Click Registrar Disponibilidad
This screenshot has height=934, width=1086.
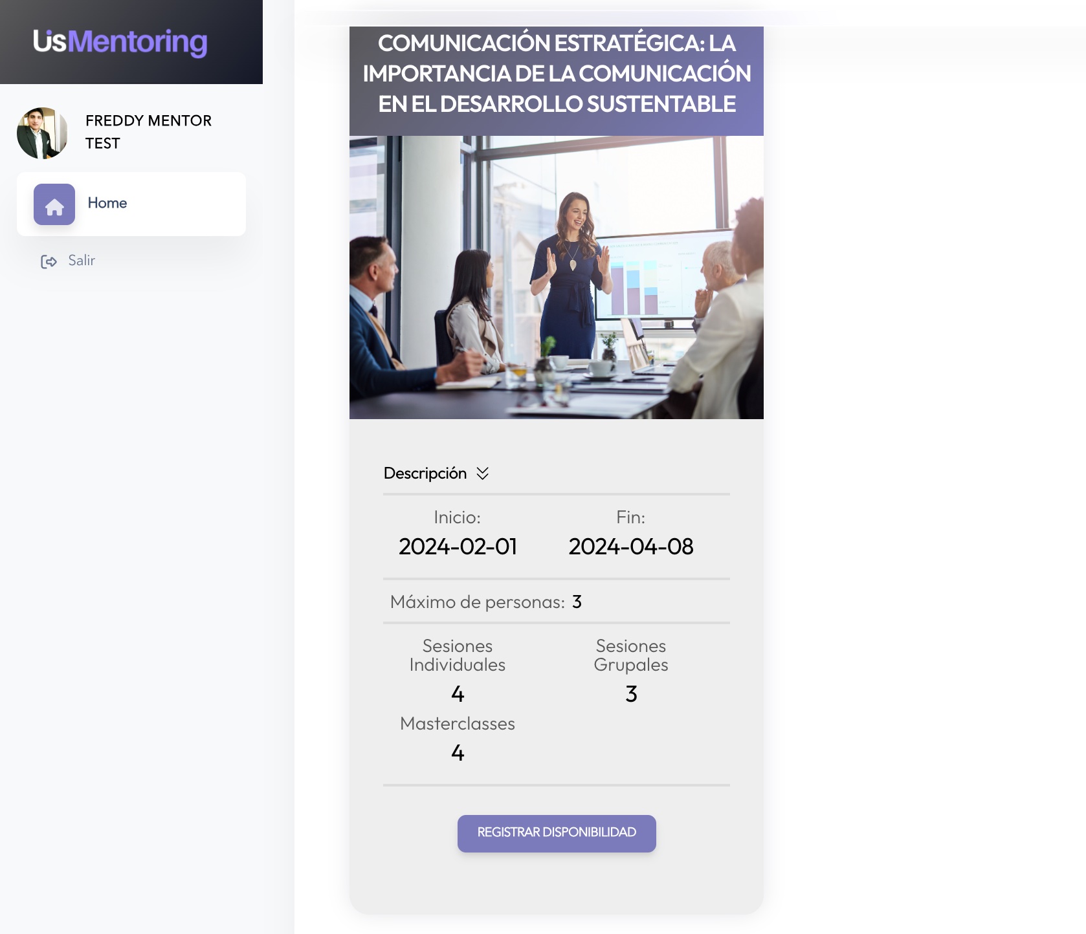pos(556,834)
